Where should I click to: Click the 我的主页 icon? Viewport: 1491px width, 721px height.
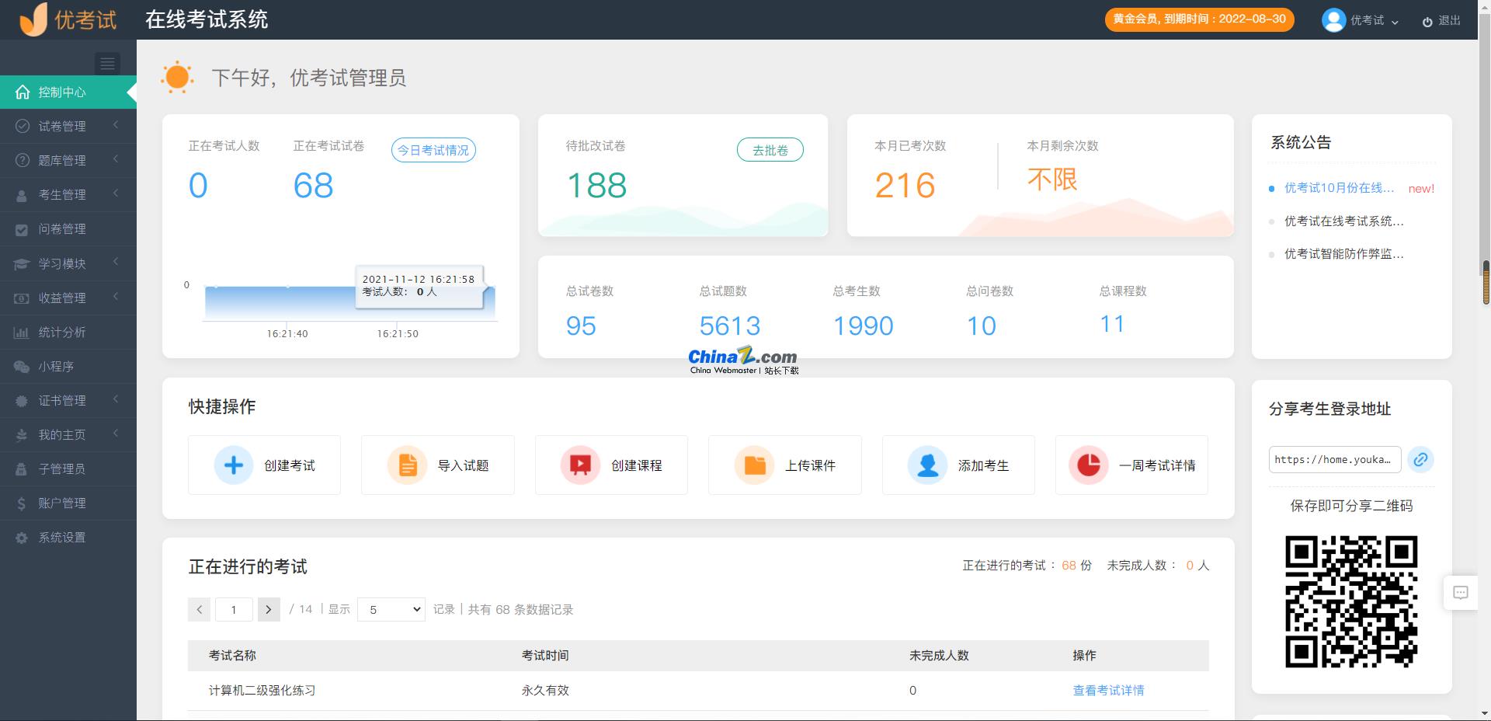pos(22,435)
